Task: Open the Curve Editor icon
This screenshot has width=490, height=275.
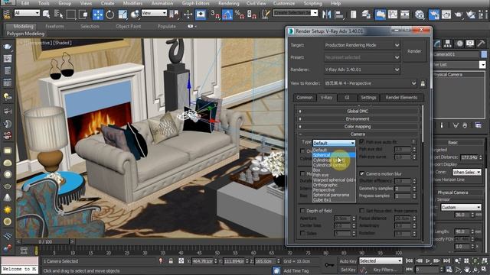Action: pos(393,15)
